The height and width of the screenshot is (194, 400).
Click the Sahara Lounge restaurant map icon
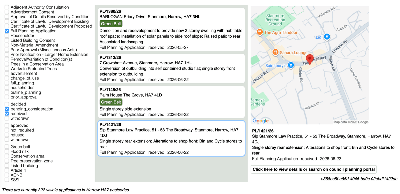pos(275,52)
